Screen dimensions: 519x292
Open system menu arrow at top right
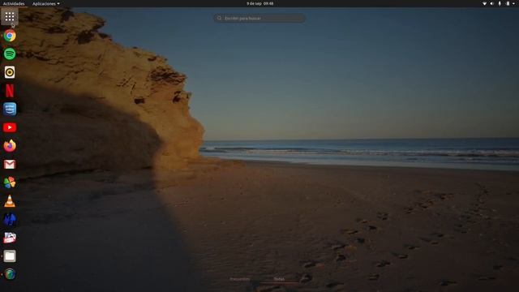coord(514,3)
